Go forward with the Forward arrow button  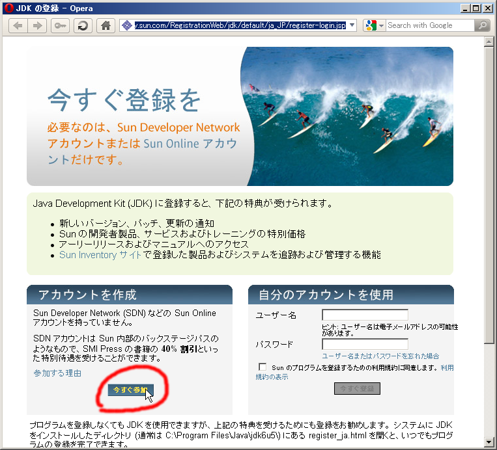pos(37,25)
